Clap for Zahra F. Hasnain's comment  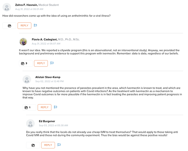[9, 26]
